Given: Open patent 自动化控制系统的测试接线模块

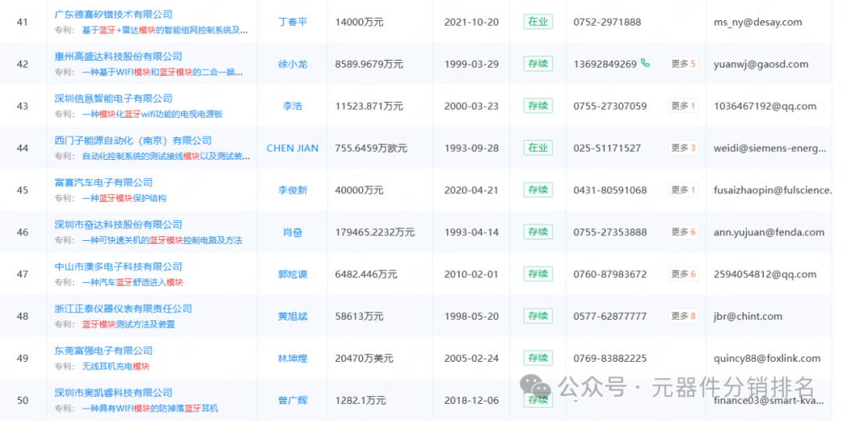Looking at the screenshot, I should [x=165, y=157].
